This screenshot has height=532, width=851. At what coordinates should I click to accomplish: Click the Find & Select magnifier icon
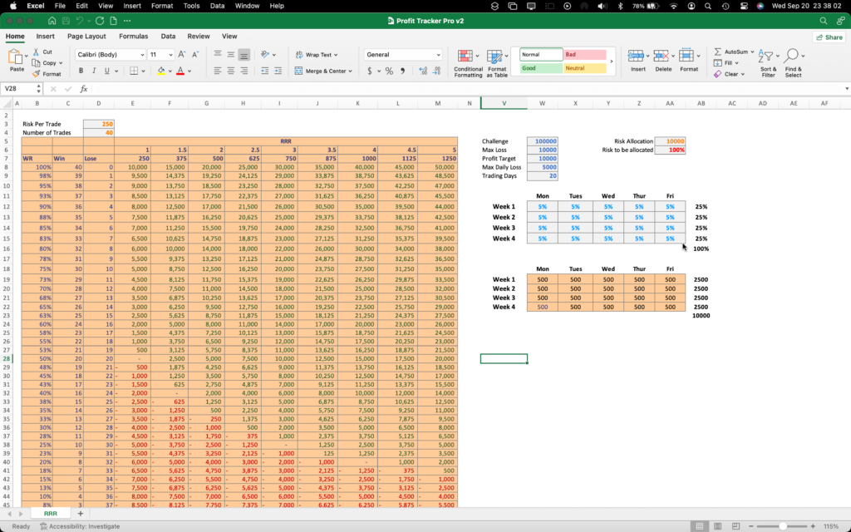click(x=791, y=55)
